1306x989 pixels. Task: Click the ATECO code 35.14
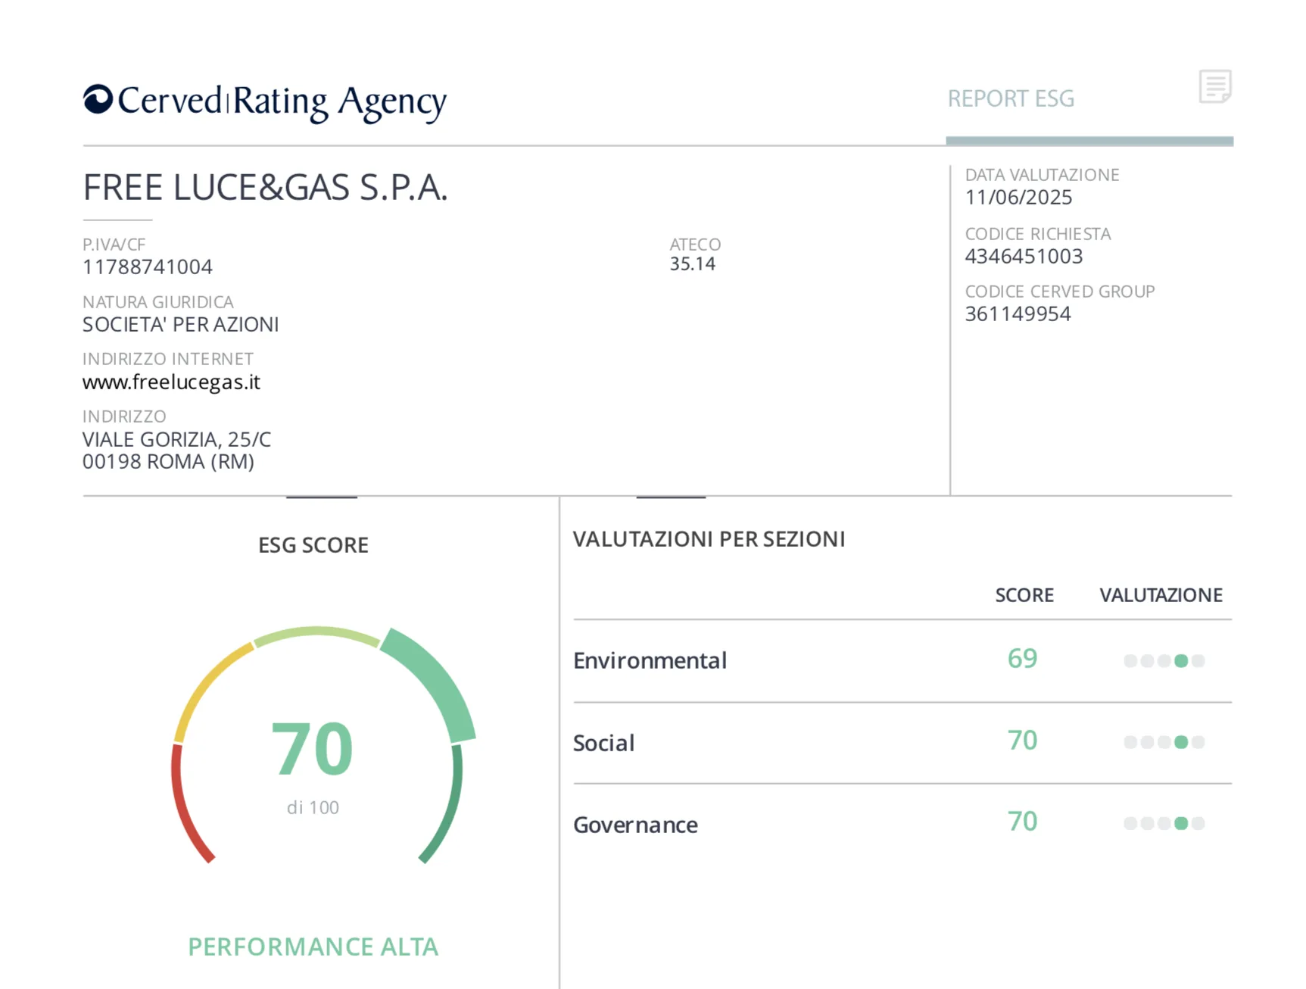coord(692,264)
